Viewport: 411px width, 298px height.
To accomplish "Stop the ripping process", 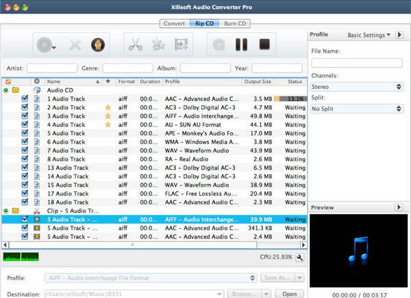I will [264, 44].
